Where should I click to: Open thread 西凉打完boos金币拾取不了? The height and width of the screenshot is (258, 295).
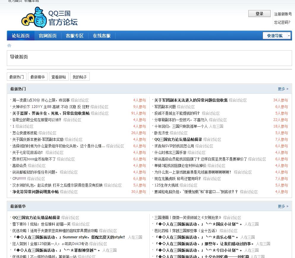pos(34,159)
